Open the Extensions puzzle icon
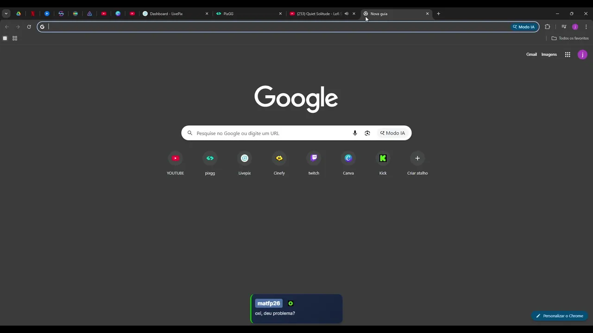The image size is (593, 333). [x=548, y=27]
